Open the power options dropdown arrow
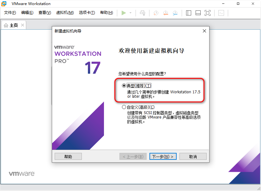This screenshot has width=261, height=191. pos(130,13)
